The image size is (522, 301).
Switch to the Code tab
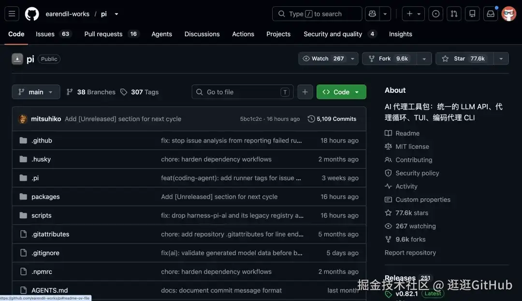[16, 34]
